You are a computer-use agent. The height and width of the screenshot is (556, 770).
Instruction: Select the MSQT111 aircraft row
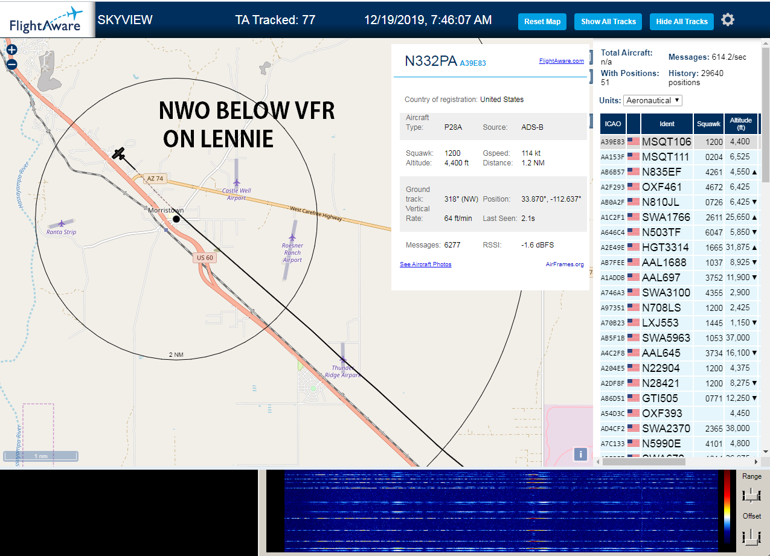coord(679,157)
